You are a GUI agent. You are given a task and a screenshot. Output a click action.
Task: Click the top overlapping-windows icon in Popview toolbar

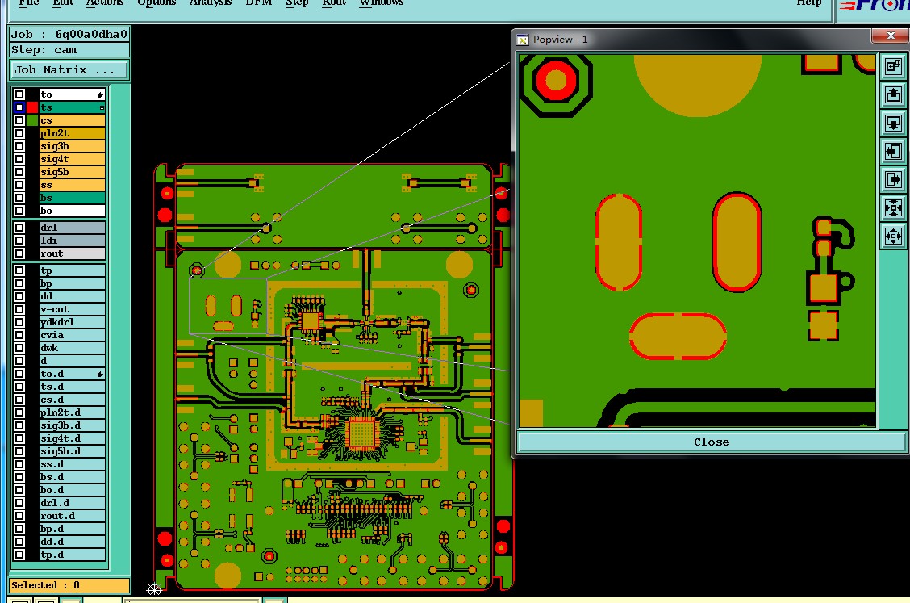tap(893, 66)
